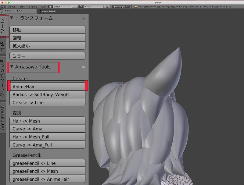
Task: Click the AnimeHair create button
Action: [x=48, y=87]
